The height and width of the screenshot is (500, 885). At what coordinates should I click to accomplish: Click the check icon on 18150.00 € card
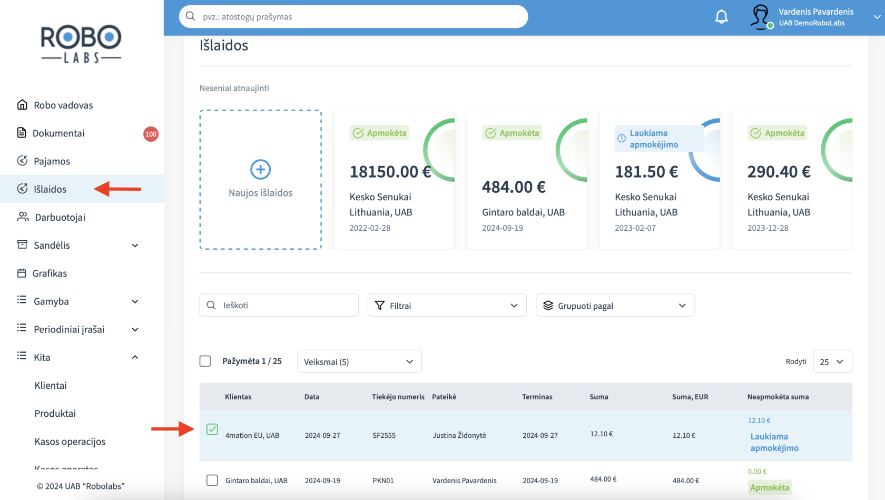358,133
